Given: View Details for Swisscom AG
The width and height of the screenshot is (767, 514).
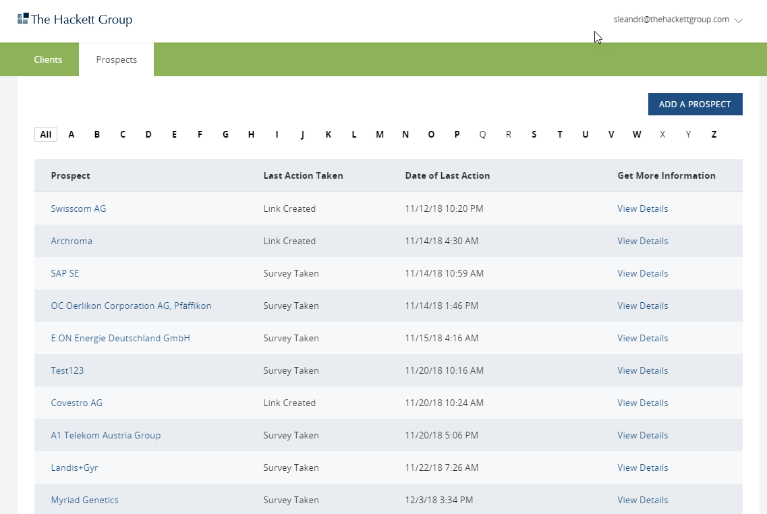Looking at the screenshot, I should [643, 208].
